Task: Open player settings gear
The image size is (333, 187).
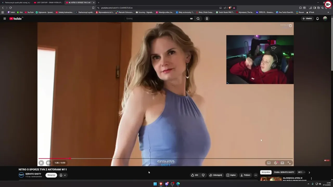Action: click(x=276, y=163)
